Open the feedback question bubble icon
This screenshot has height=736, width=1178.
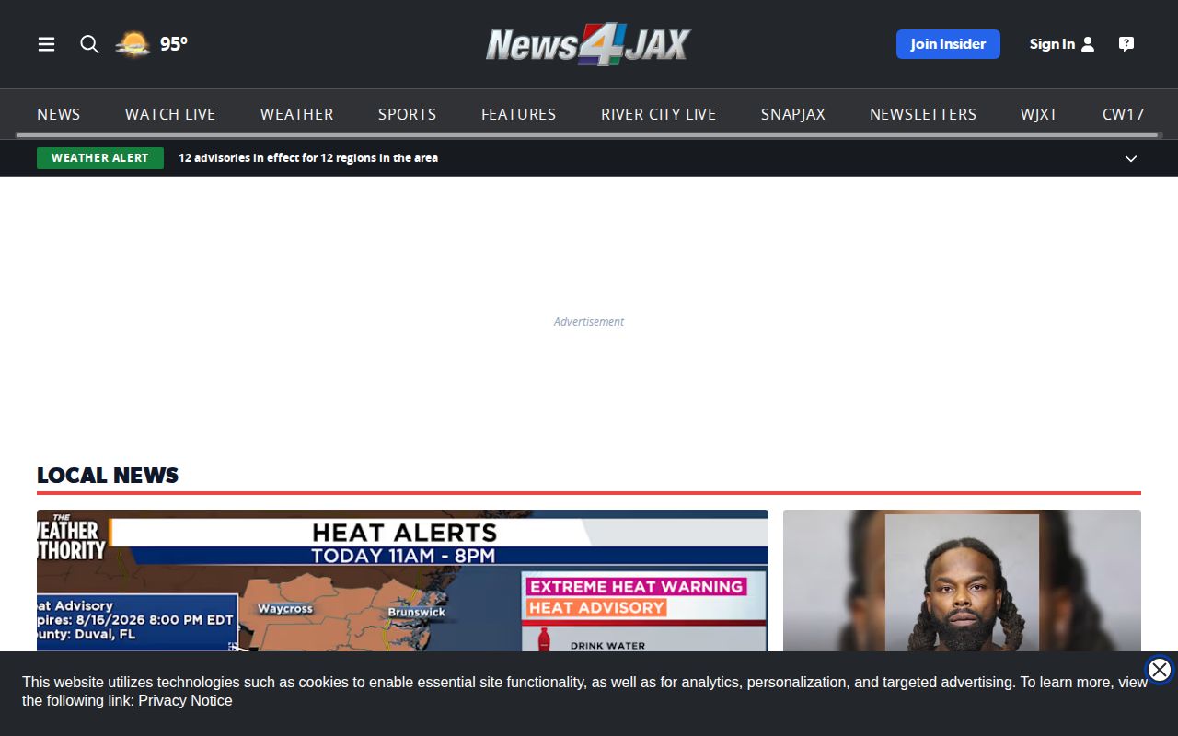[1126, 44]
